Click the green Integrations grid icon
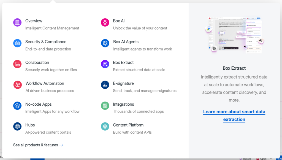Image resolution: width=282 pixels, height=160 pixels. (x=105, y=106)
